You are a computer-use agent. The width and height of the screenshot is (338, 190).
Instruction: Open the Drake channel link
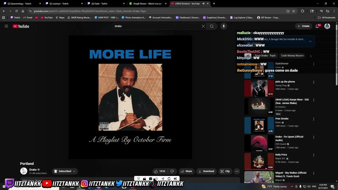[x=33, y=170]
